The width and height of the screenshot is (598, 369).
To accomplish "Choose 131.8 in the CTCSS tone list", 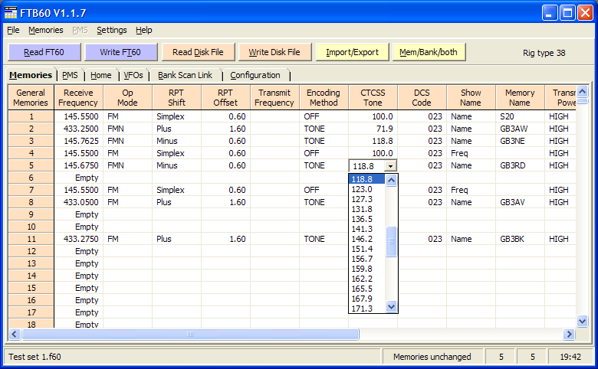I will tap(367, 209).
